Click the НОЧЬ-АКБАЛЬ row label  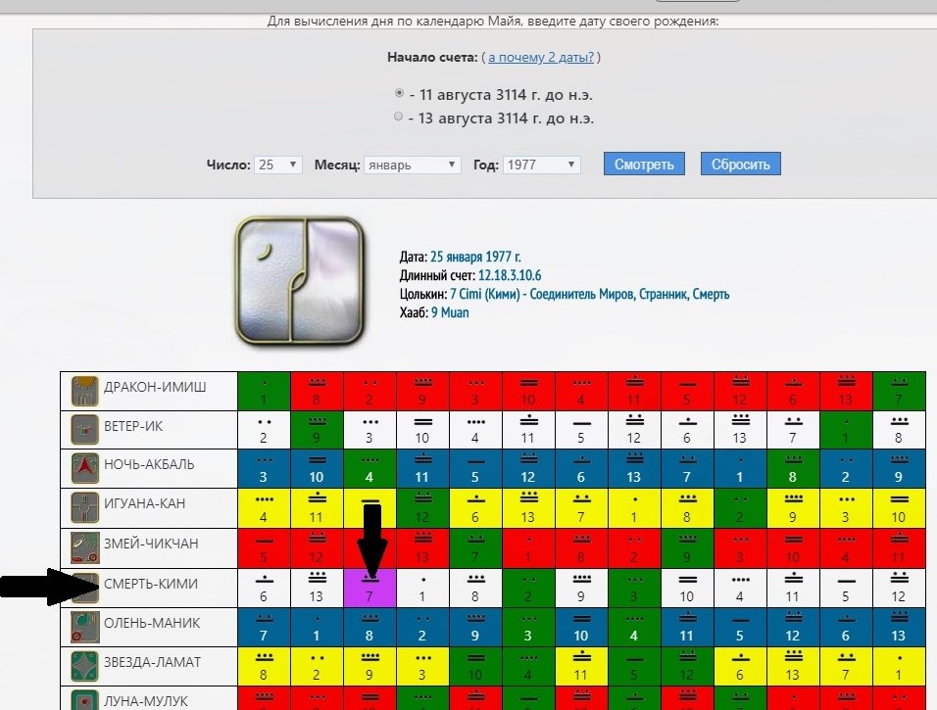149,464
